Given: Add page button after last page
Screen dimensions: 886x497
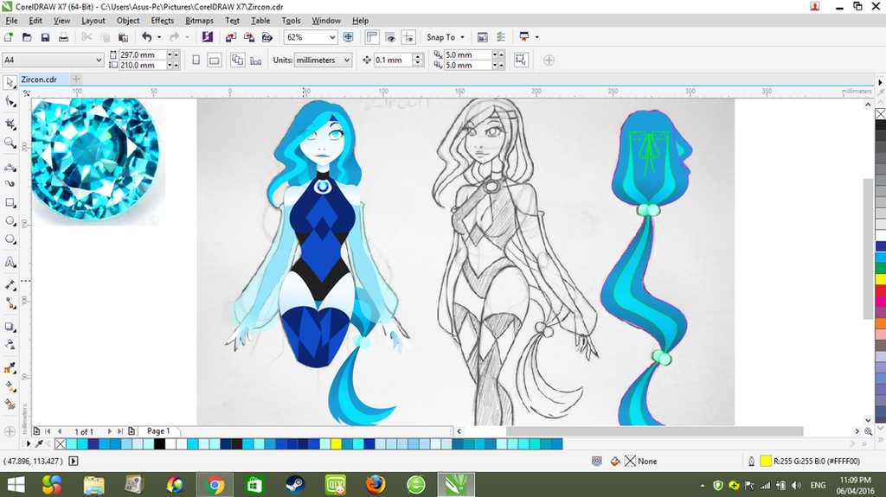Looking at the screenshot, I should (x=132, y=431).
